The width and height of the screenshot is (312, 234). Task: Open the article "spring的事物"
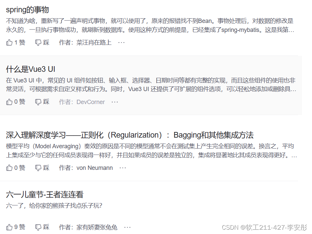pos(27,10)
